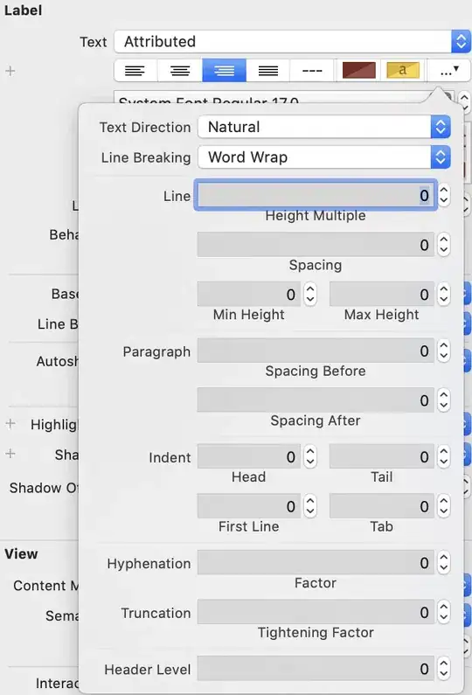Click the Paragraph Spacing Before field
This screenshot has width=472, height=695.
[316, 351]
